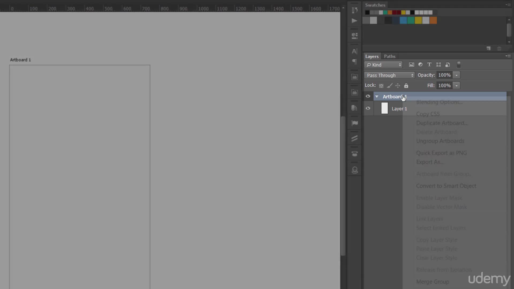Screen dimensions: 514x289
Task: Hide Artboard 1 using its eye icon
Action: (368, 96)
